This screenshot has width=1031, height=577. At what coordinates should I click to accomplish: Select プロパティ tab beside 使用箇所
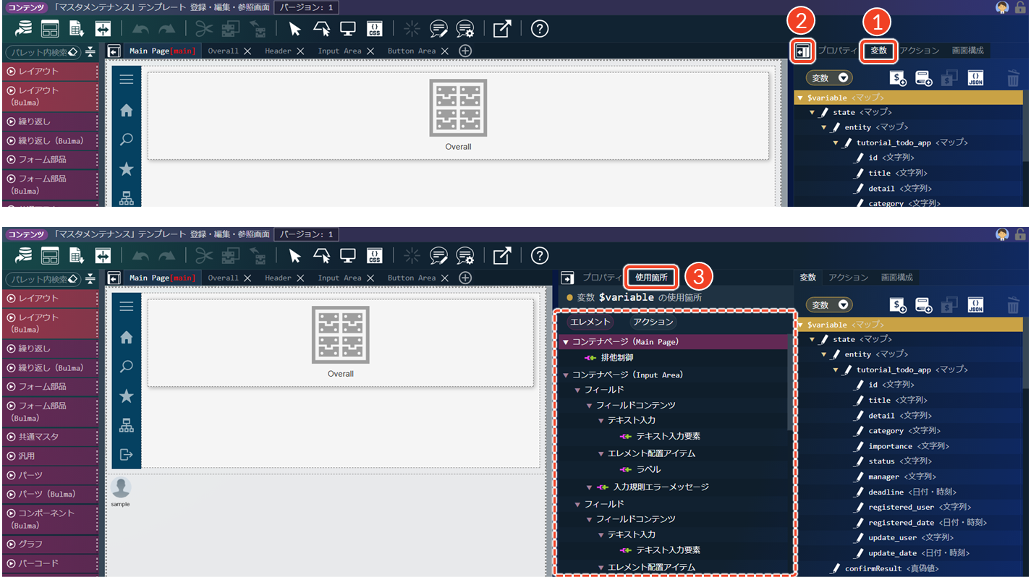coord(601,277)
